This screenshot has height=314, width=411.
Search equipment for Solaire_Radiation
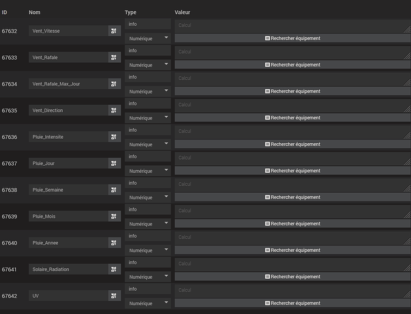[x=292, y=276]
